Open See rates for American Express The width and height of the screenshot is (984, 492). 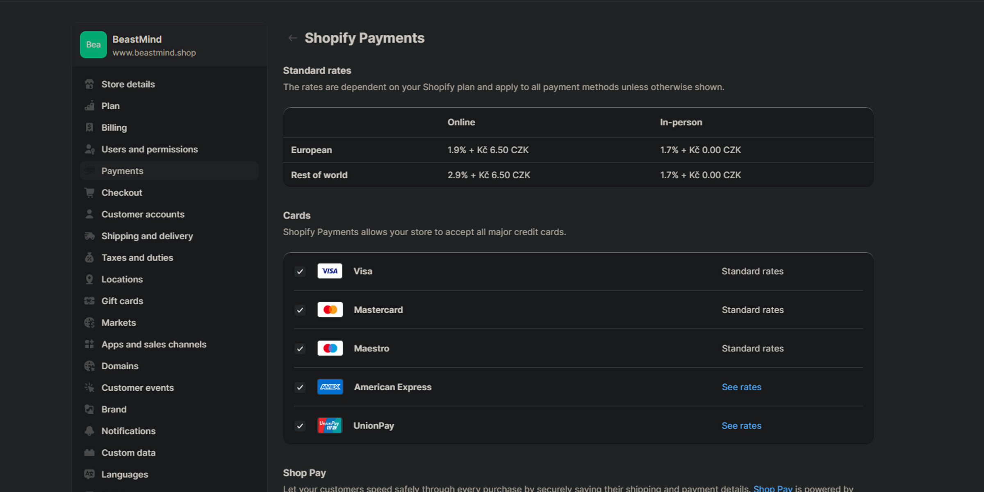[x=741, y=387]
